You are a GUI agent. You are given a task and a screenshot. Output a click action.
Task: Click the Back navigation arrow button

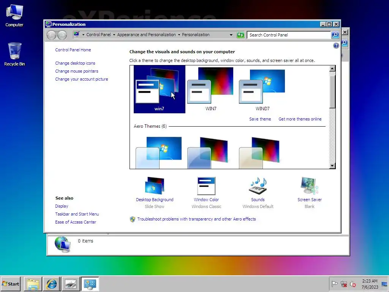(x=52, y=35)
